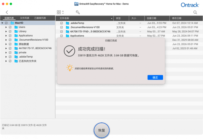Uncheck .DocumentRevisions-V100 checkbox in file list
The width and height of the screenshot is (203, 139).
point(61,27)
